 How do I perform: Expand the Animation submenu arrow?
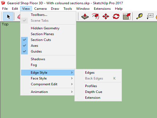point(72,92)
